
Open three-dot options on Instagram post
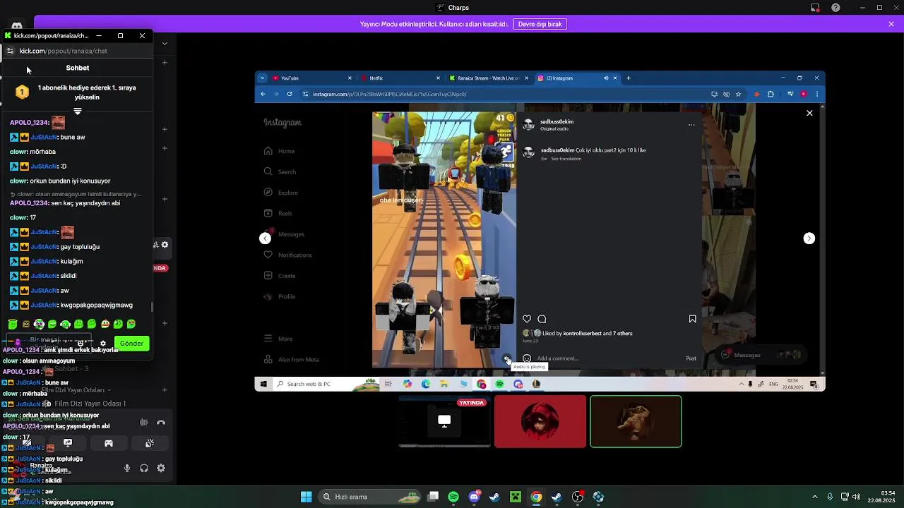tap(691, 125)
